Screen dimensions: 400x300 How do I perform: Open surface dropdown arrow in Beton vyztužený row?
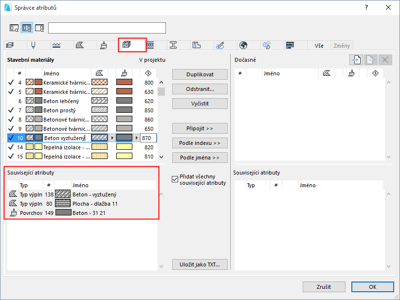click(x=136, y=138)
